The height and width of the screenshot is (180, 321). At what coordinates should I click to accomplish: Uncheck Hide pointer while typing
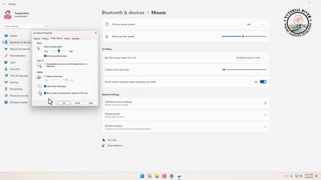45,86
